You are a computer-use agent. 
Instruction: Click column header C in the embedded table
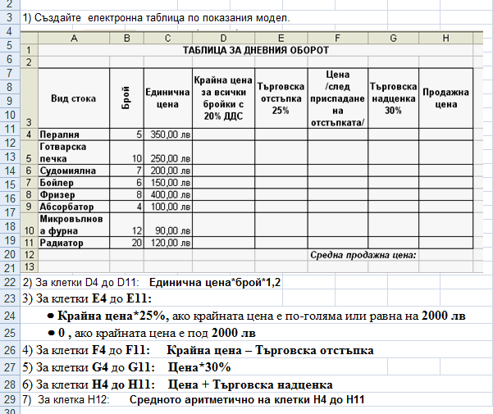pyautogui.click(x=168, y=38)
